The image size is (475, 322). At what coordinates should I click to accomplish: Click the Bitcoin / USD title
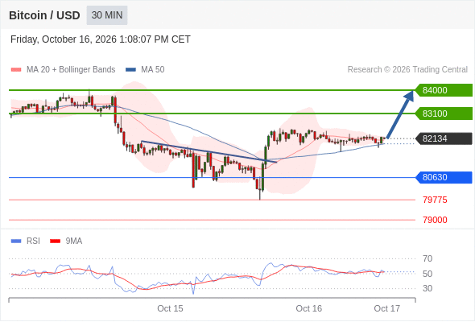(44, 15)
